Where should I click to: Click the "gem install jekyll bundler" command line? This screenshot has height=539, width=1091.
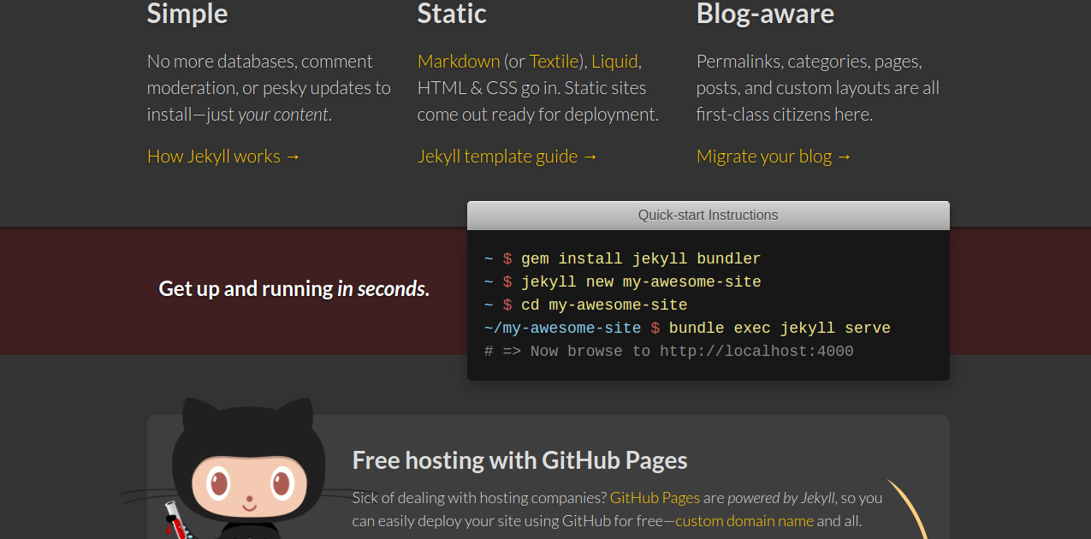(x=642, y=258)
